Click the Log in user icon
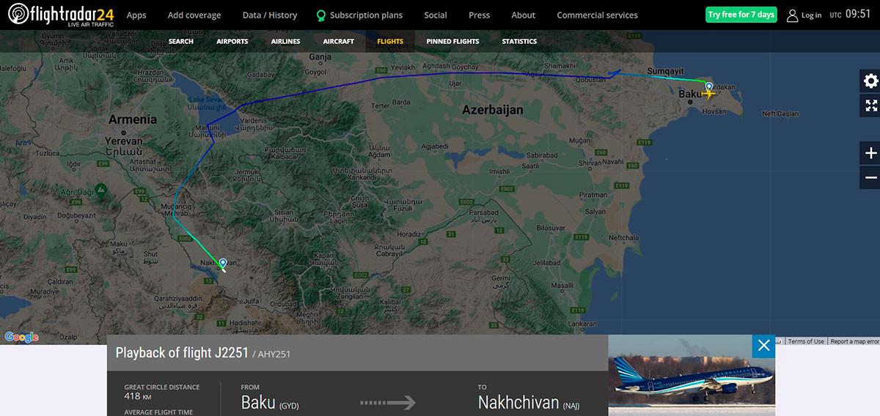This screenshot has height=416, width=880. coord(792,15)
